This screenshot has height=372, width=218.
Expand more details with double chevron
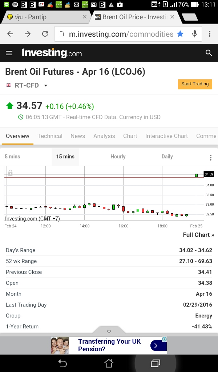point(109,331)
